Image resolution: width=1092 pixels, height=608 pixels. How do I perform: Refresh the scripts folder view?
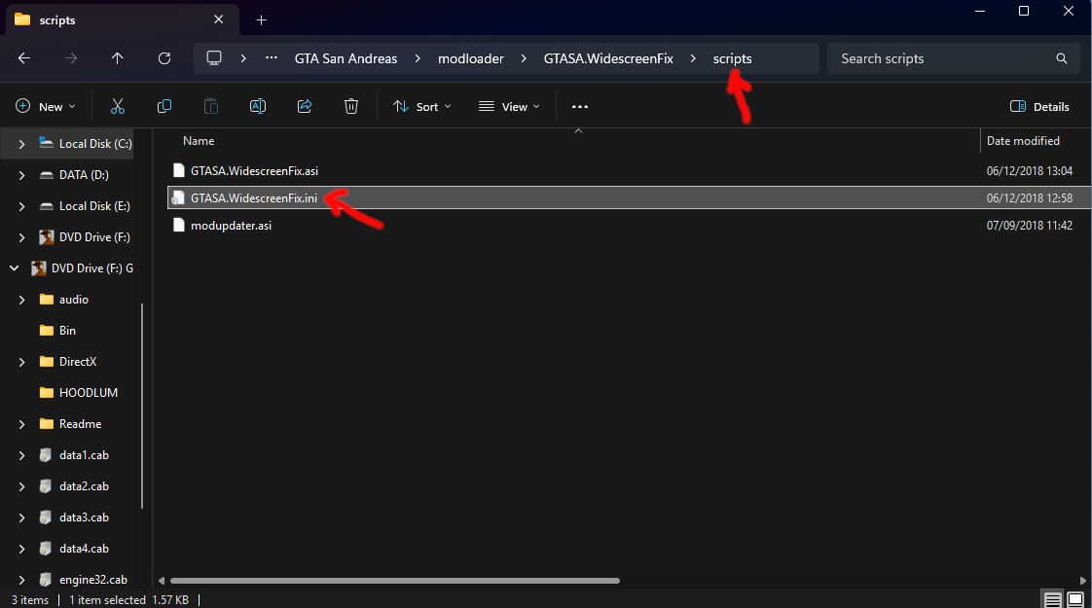pyautogui.click(x=164, y=58)
